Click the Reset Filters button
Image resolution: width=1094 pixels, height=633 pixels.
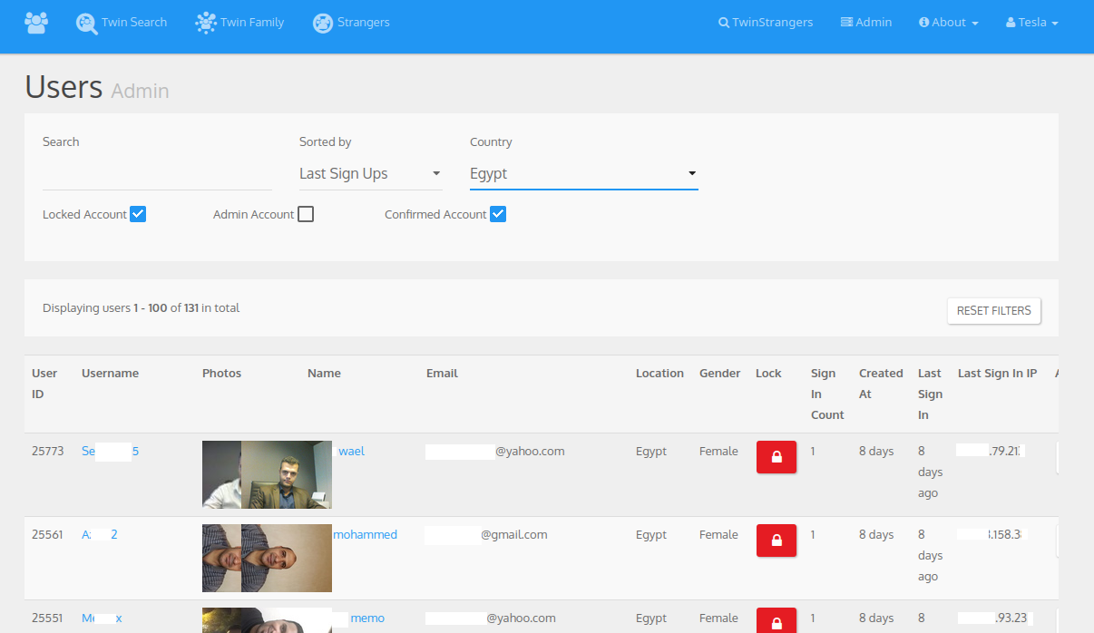[994, 311]
